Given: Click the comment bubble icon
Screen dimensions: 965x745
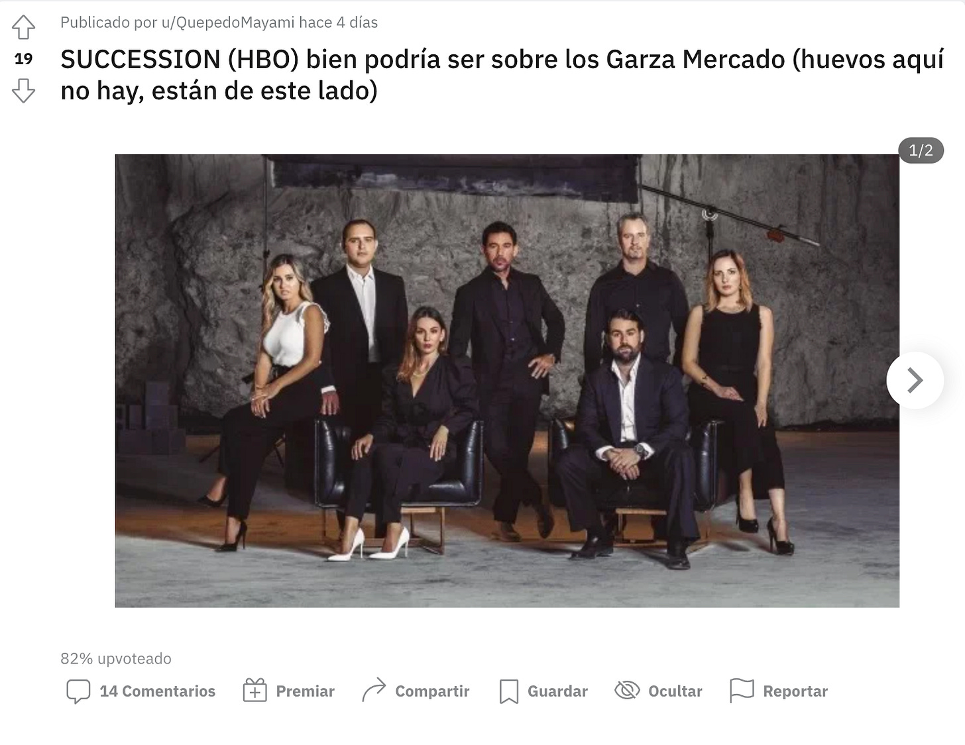Looking at the screenshot, I should (78, 691).
